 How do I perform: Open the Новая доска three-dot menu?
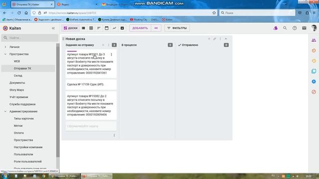point(220,39)
